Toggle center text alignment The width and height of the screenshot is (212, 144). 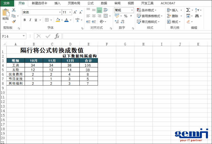coord(94,16)
